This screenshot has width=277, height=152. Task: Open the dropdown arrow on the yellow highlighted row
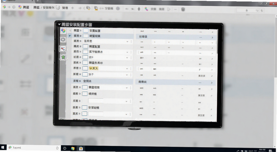coord(127,69)
